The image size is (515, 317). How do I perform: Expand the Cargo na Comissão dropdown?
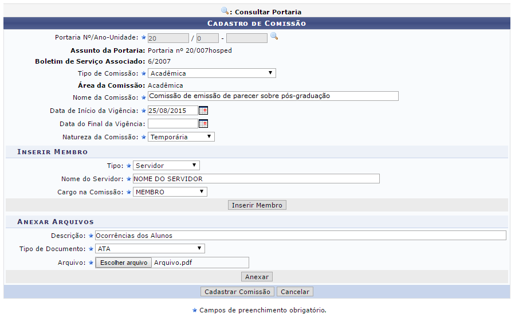(170, 192)
